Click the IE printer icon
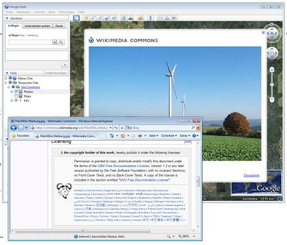The width and height of the screenshot is (287, 245). coord(140,136)
